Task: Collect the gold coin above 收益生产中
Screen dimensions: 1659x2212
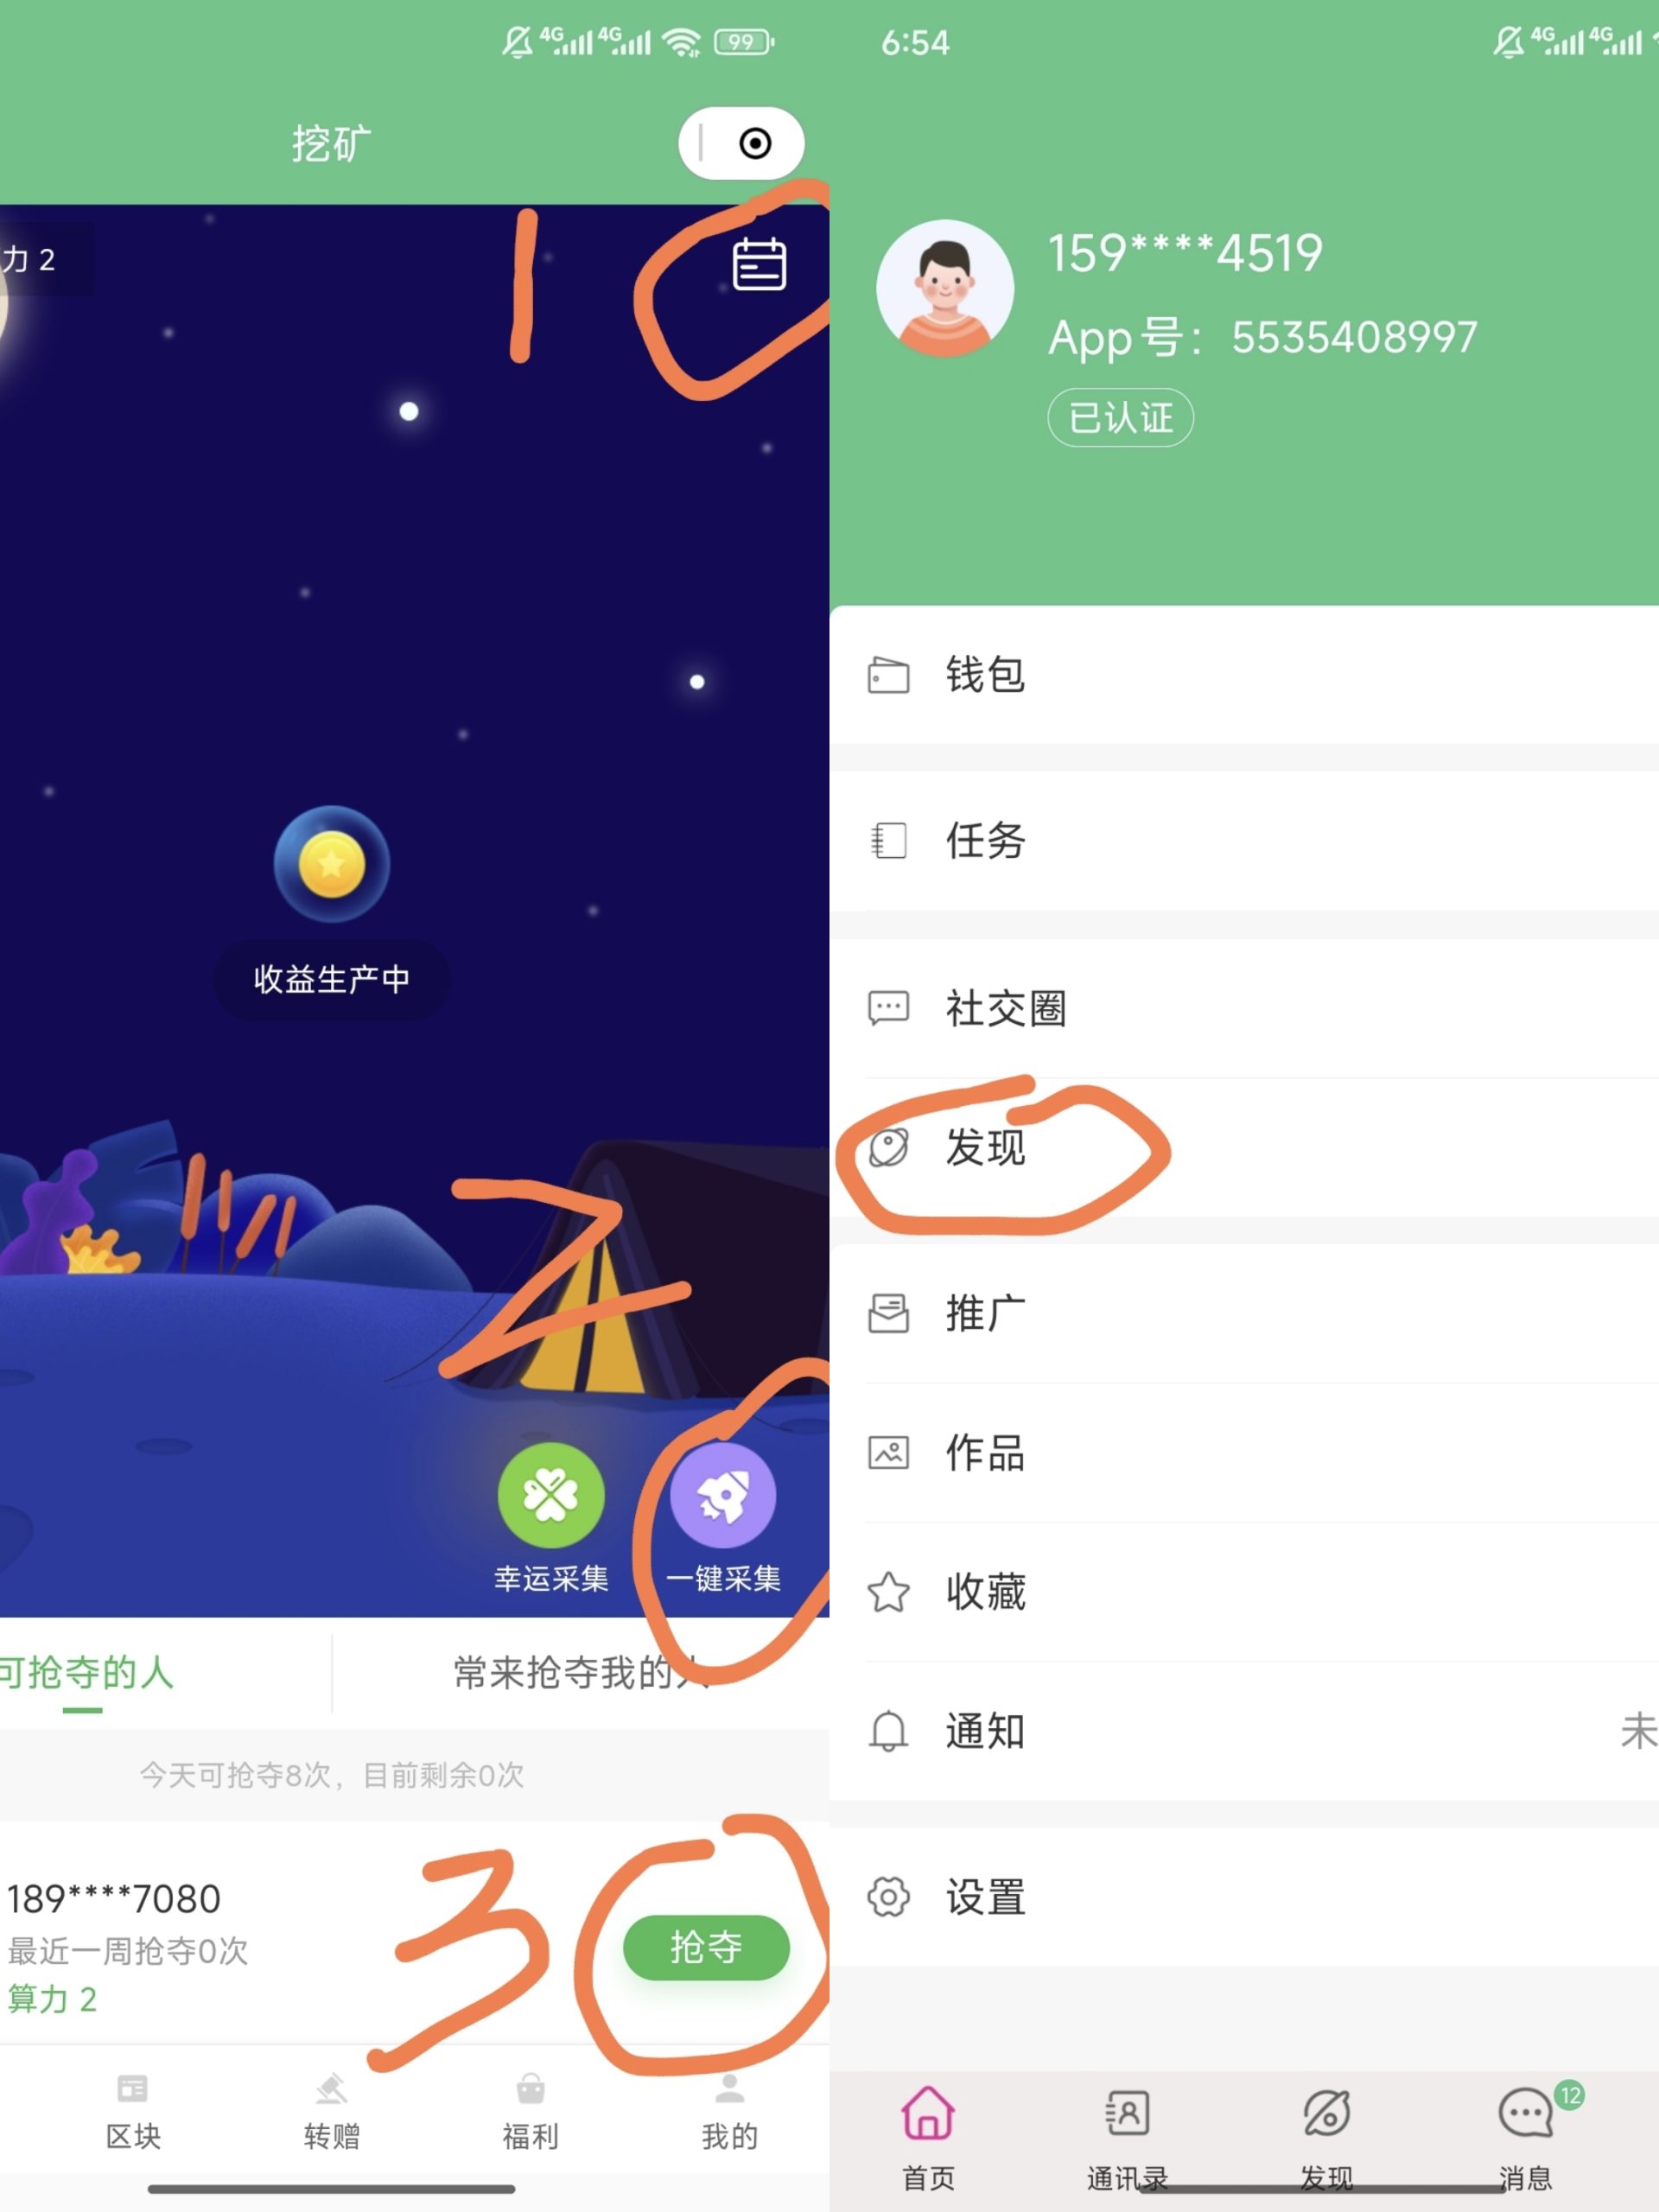Action: click(331, 863)
